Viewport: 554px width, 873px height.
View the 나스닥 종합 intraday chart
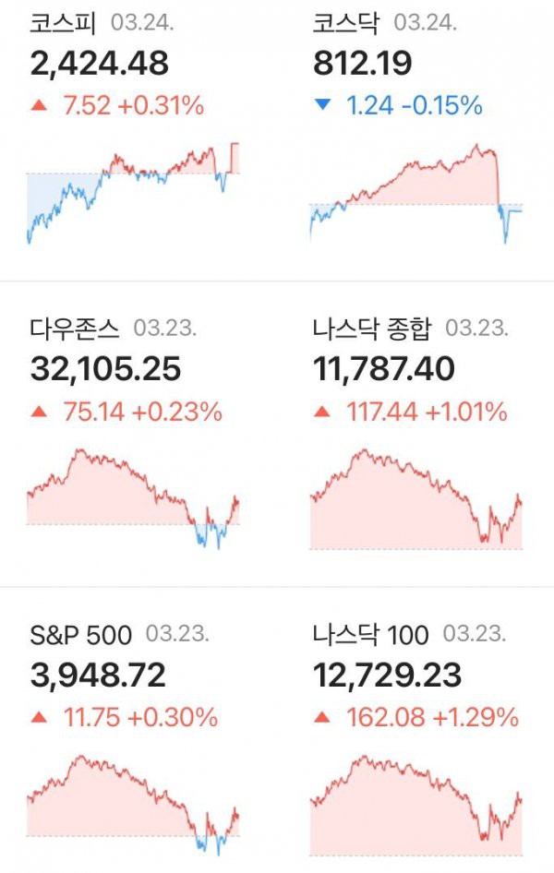click(416, 499)
